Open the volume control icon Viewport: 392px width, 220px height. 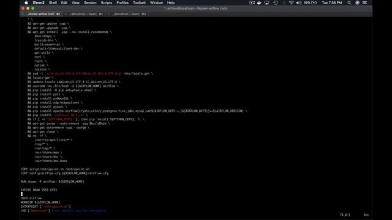click(x=299, y=2)
